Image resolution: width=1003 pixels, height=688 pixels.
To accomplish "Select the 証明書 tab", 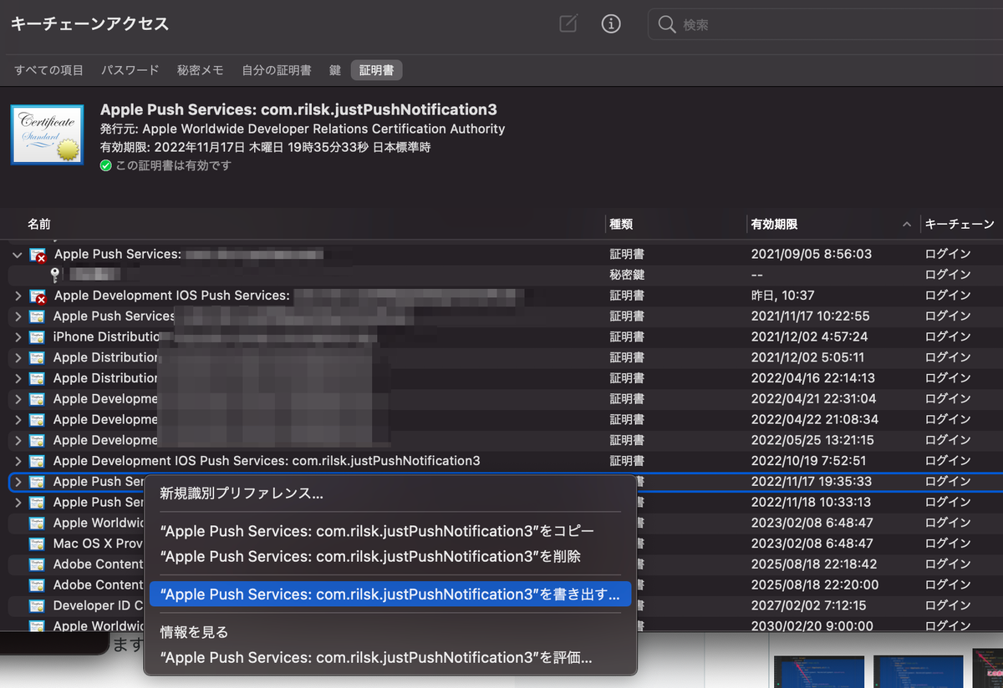I will click(x=377, y=70).
